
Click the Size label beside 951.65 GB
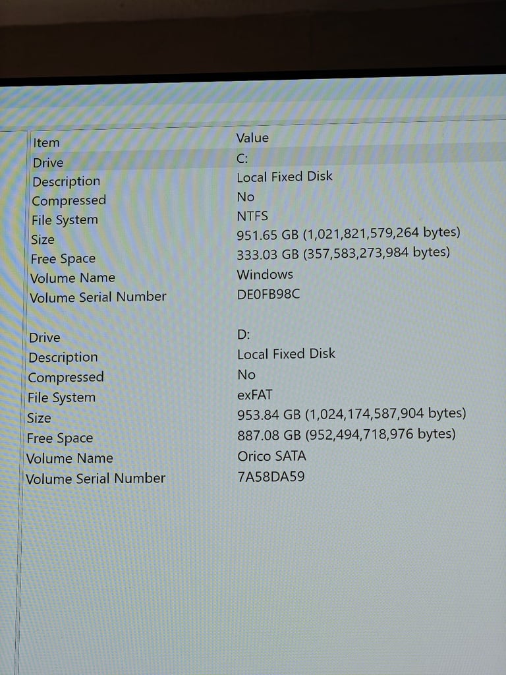[43, 239]
